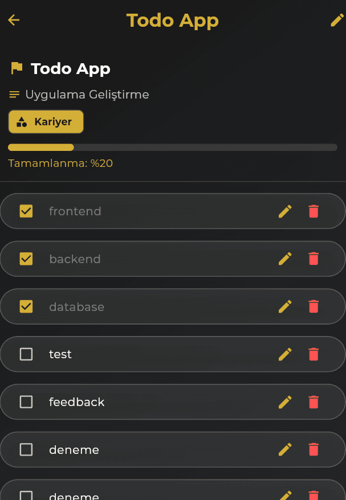Click the edit pencil in the top bar
Screen dimensions: 346x500
tap(337, 19)
